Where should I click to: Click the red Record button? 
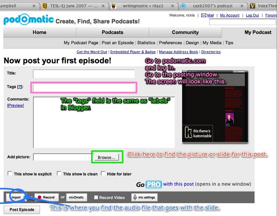point(46,197)
